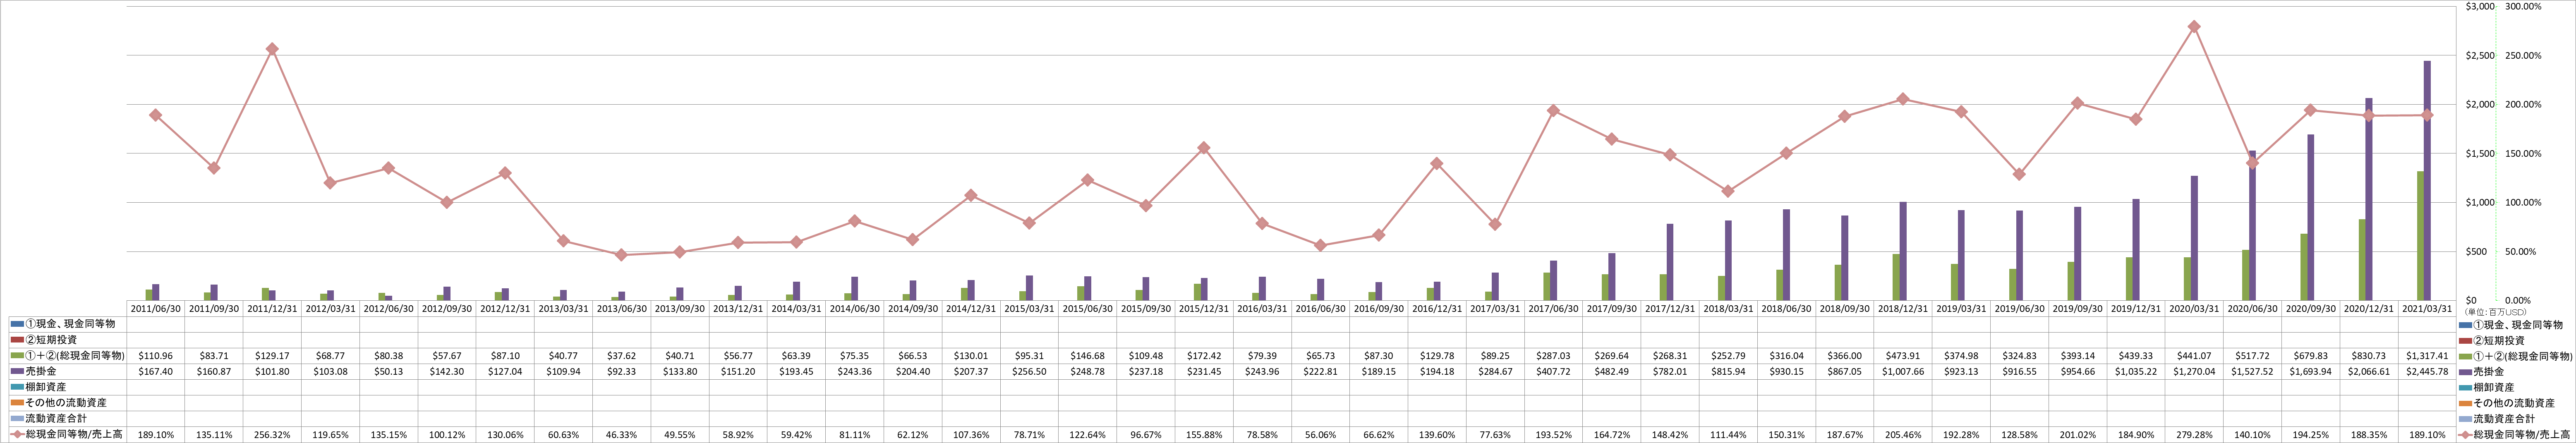Click red swatch of left ②短期投資 row
2576x443 pixels.
coord(16,340)
